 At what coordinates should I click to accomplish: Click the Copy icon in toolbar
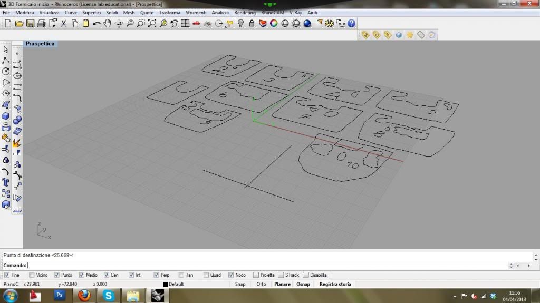[75, 23]
